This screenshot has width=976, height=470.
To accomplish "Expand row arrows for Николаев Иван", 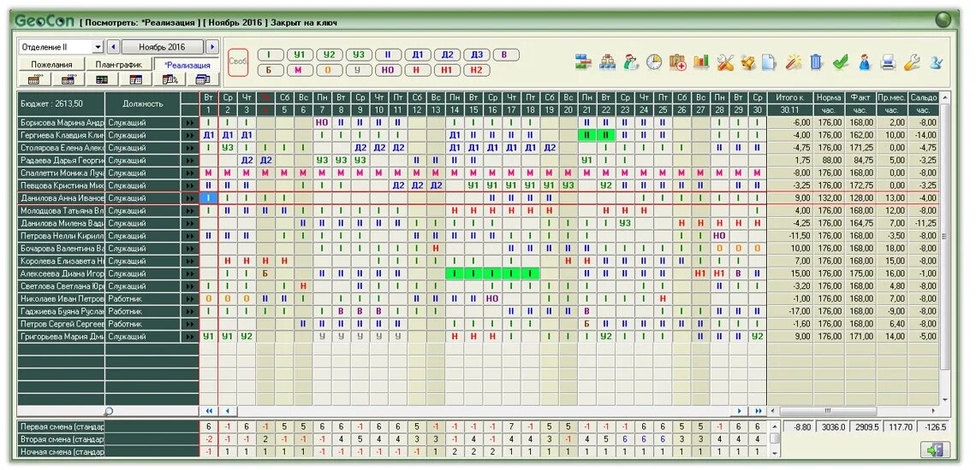I will click(x=190, y=298).
